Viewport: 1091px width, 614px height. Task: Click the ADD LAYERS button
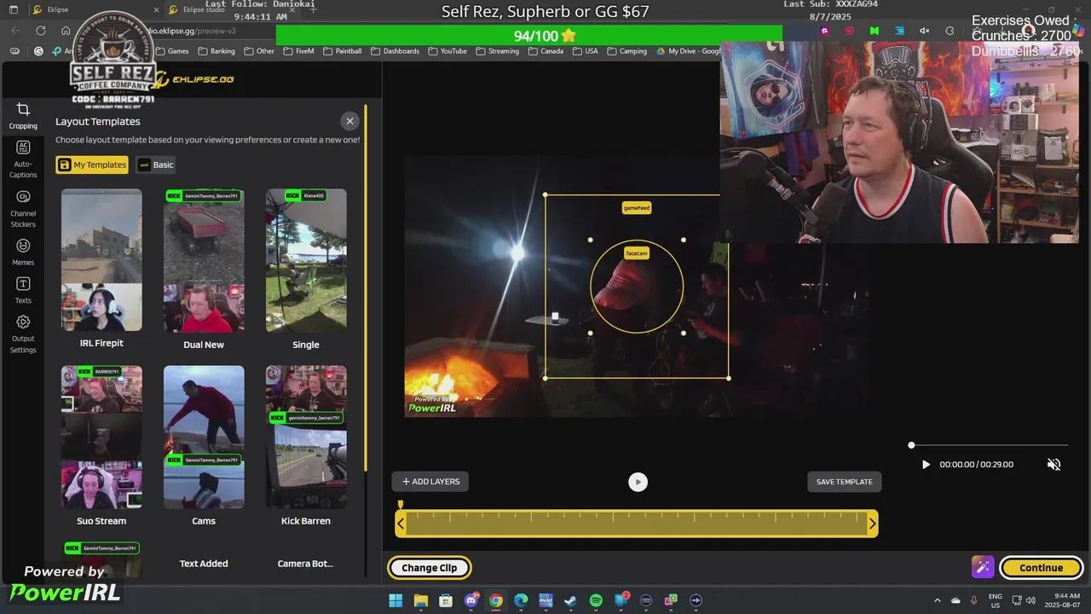430,482
